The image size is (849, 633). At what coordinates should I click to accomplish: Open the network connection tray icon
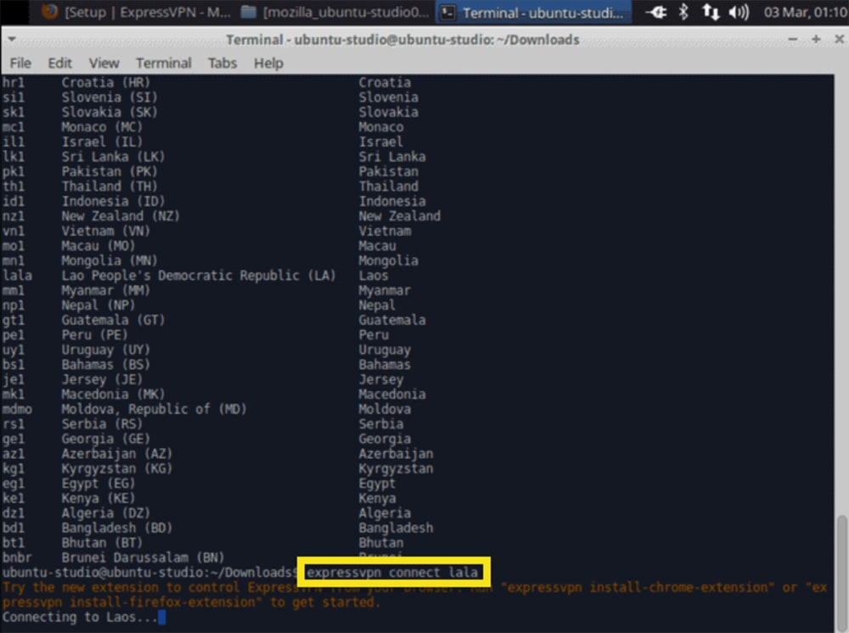[711, 12]
